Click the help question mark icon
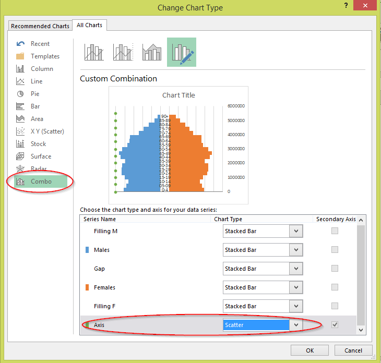Screen dimensions: 381x363 click(346, 5)
